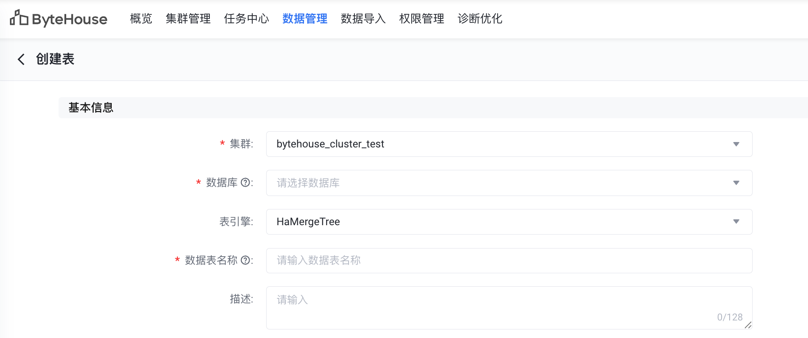The width and height of the screenshot is (808, 338).
Task: Switch to the 集群管理 menu
Action: click(x=188, y=18)
